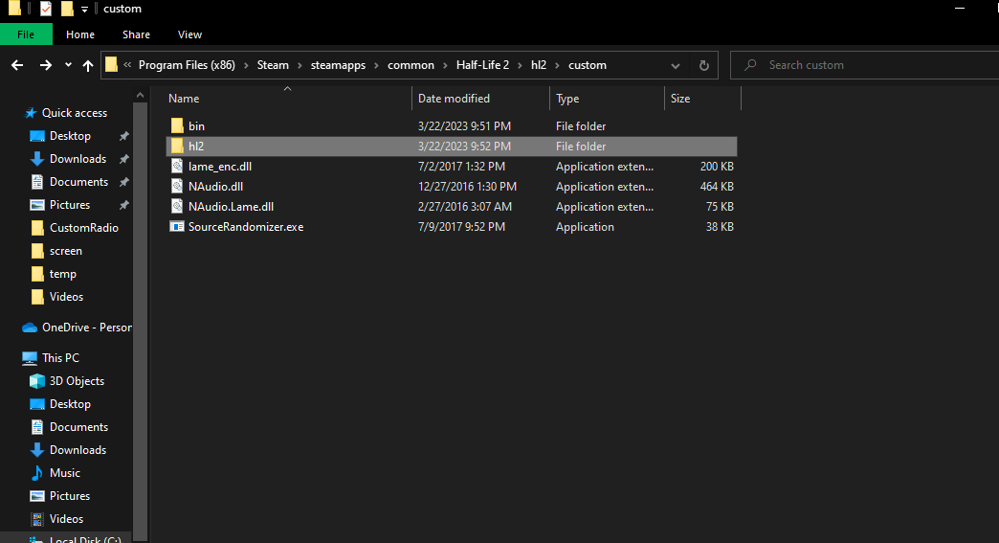The image size is (999, 543).
Task: Unpin Desktop using its pin icon
Action: point(124,136)
